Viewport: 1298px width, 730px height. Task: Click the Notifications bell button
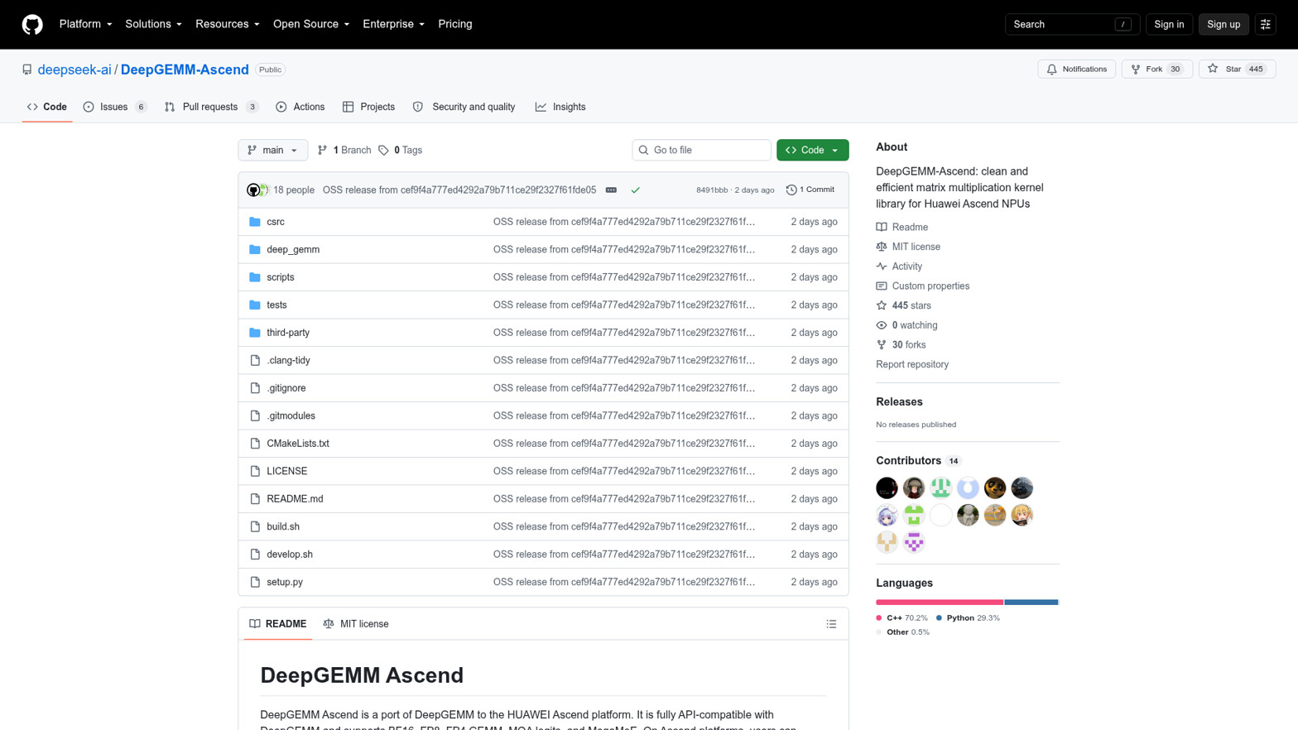1076,69
